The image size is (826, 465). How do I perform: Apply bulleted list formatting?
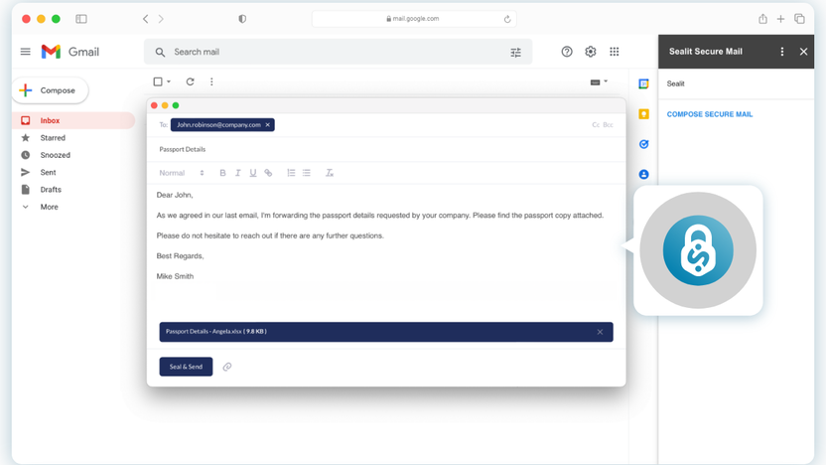coord(307,173)
